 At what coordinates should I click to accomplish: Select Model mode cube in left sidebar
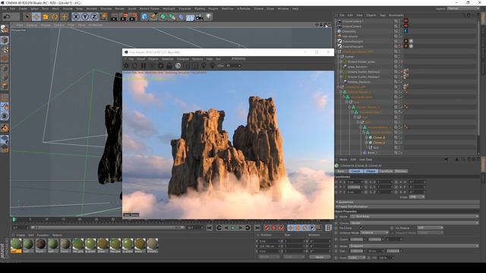5,40
